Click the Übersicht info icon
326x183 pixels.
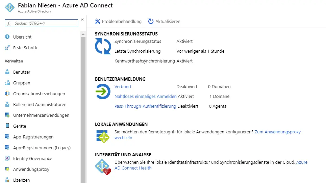(x=7, y=37)
